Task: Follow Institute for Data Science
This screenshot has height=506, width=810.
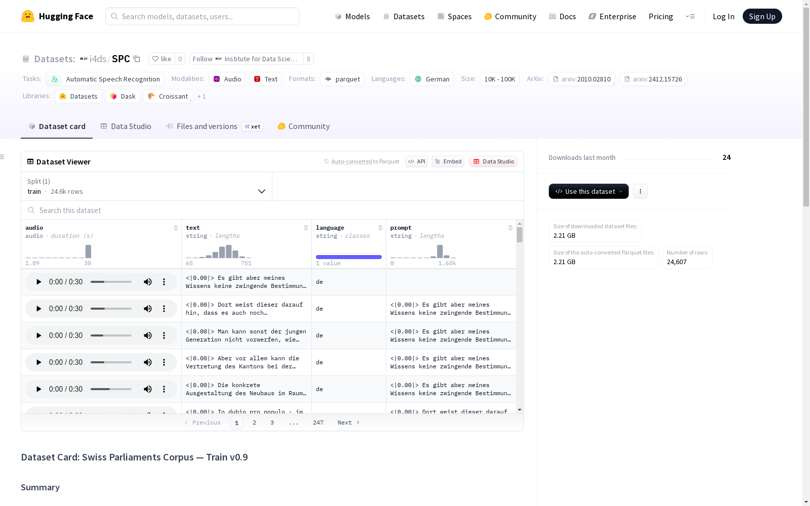Action: pos(246,59)
